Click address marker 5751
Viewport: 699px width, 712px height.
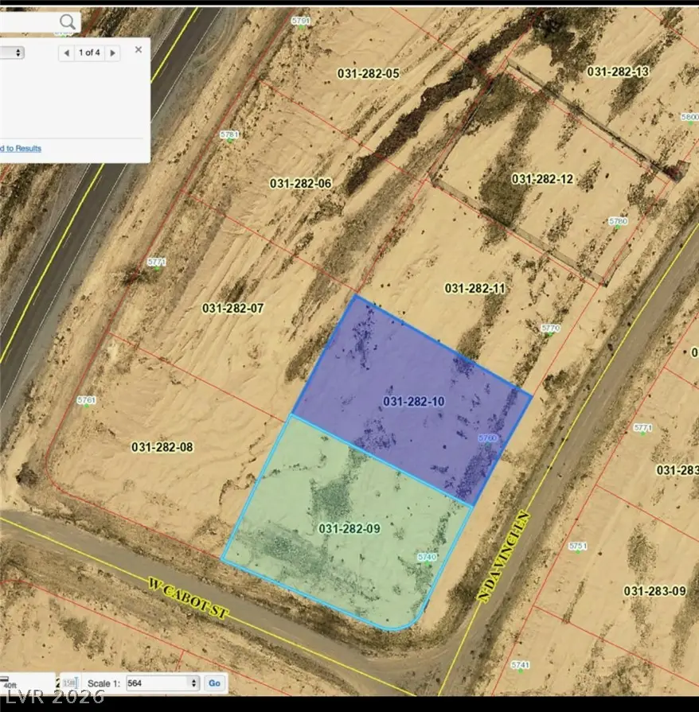point(578,547)
